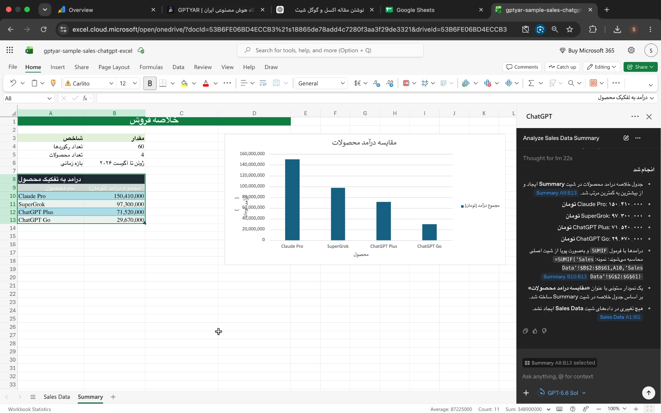Open the Fill Color dropdown arrow
The image size is (661, 413).
[194, 83]
